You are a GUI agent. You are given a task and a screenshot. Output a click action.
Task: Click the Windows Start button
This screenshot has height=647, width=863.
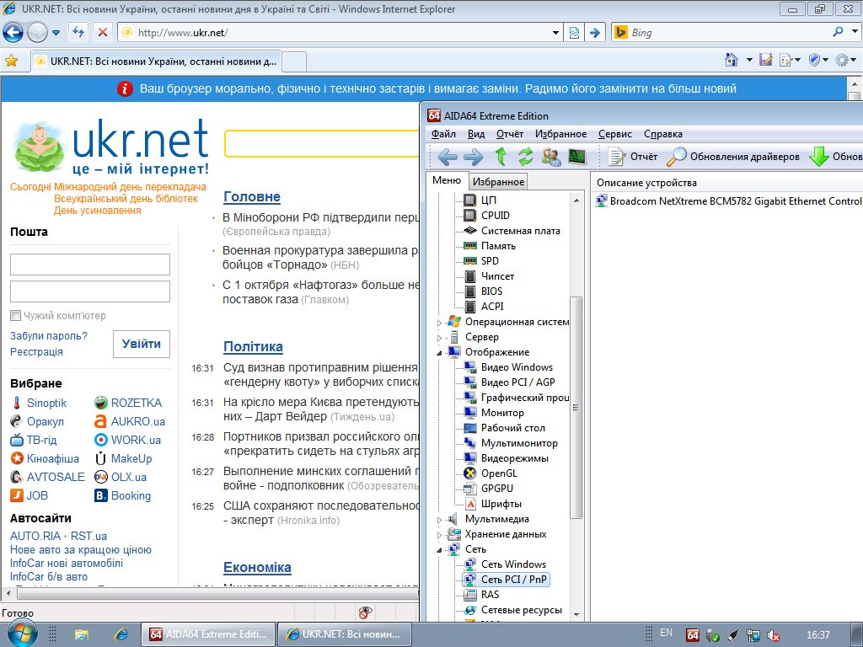click(22, 634)
